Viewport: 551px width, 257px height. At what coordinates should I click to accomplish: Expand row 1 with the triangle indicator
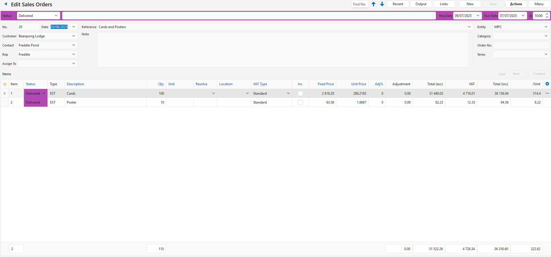5,94
